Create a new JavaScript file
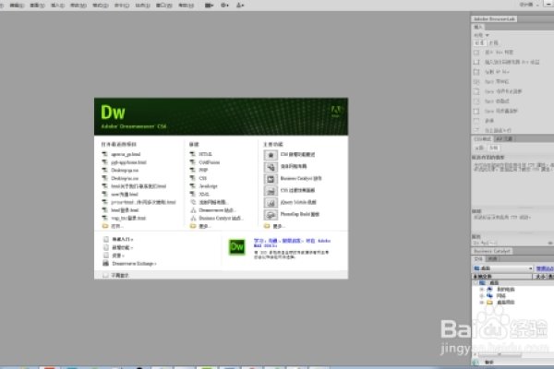The height and width of the screenshot is (369, 554). [x=208, y=186]
